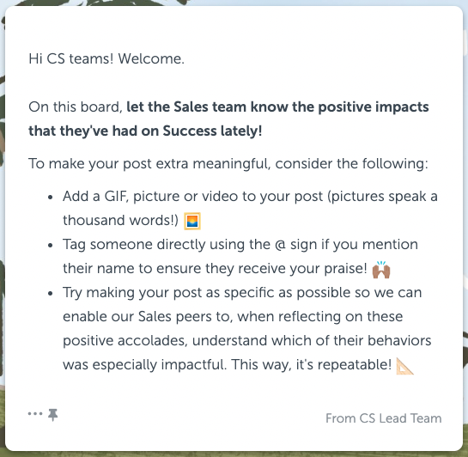
Task: Click the raised hands emoji
Action: pyautogui.click(x=381, y=270)
